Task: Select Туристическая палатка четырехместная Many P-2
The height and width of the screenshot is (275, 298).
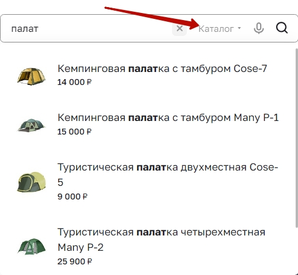Action: (x=161, y=240)
